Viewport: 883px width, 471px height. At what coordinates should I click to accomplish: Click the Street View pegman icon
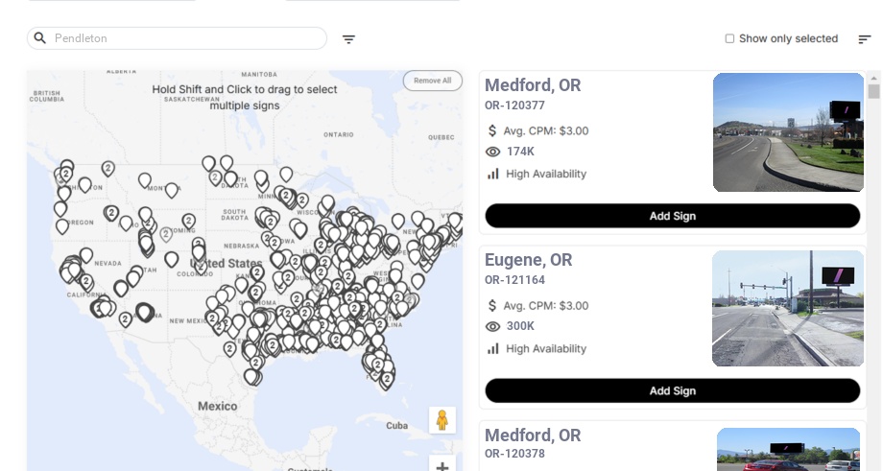(441, 420)
